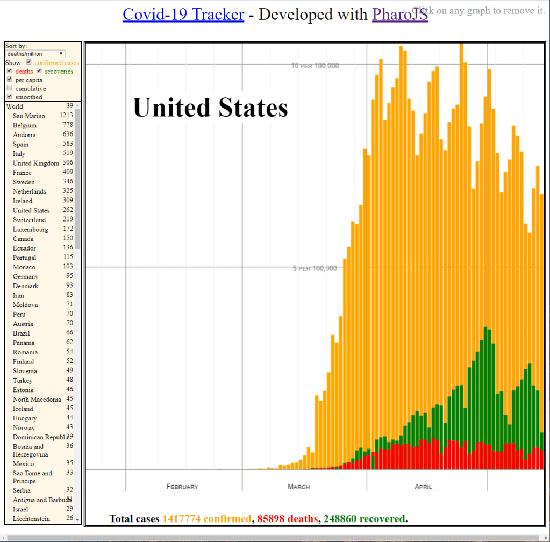
Task: Click the country list scroll-up arrow
Action: point(77,105)
